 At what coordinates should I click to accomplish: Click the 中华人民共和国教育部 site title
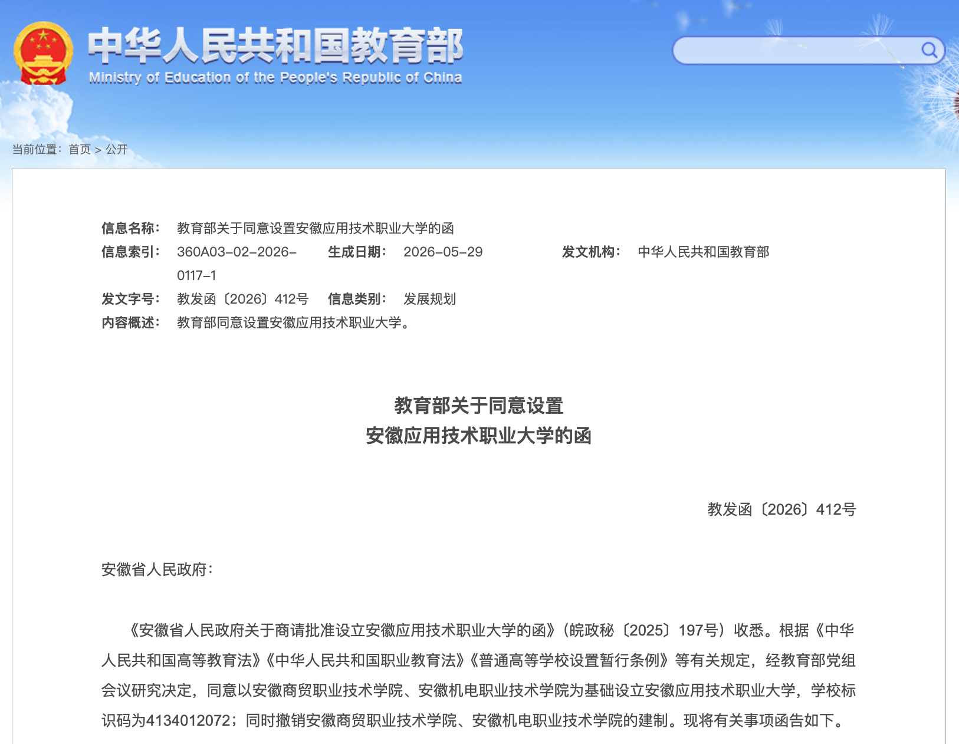click(275, 45)
